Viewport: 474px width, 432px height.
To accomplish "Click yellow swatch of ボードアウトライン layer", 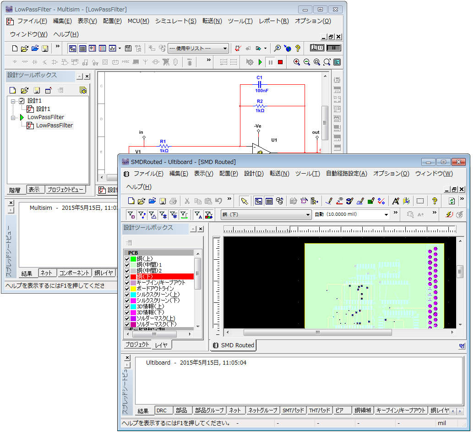I will [133, 289].
